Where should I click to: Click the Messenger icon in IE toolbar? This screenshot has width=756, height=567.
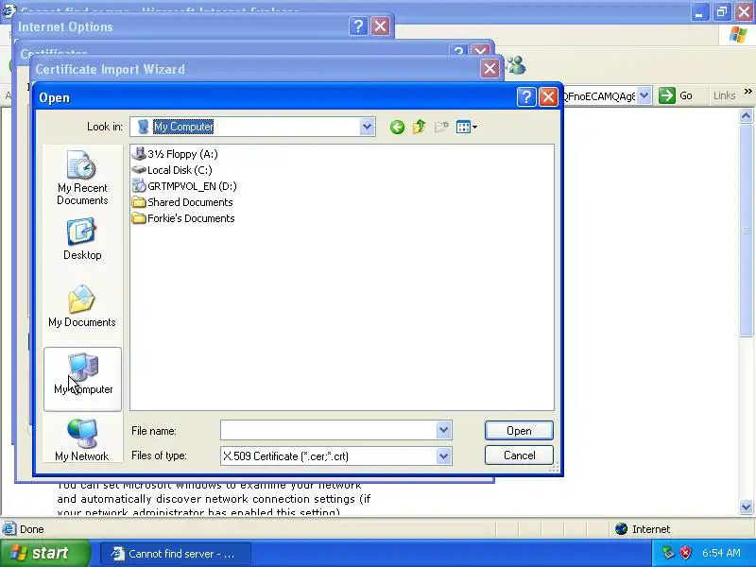[516, 65]
